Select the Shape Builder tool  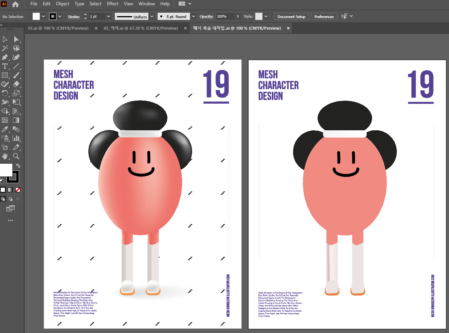point(5,111)
